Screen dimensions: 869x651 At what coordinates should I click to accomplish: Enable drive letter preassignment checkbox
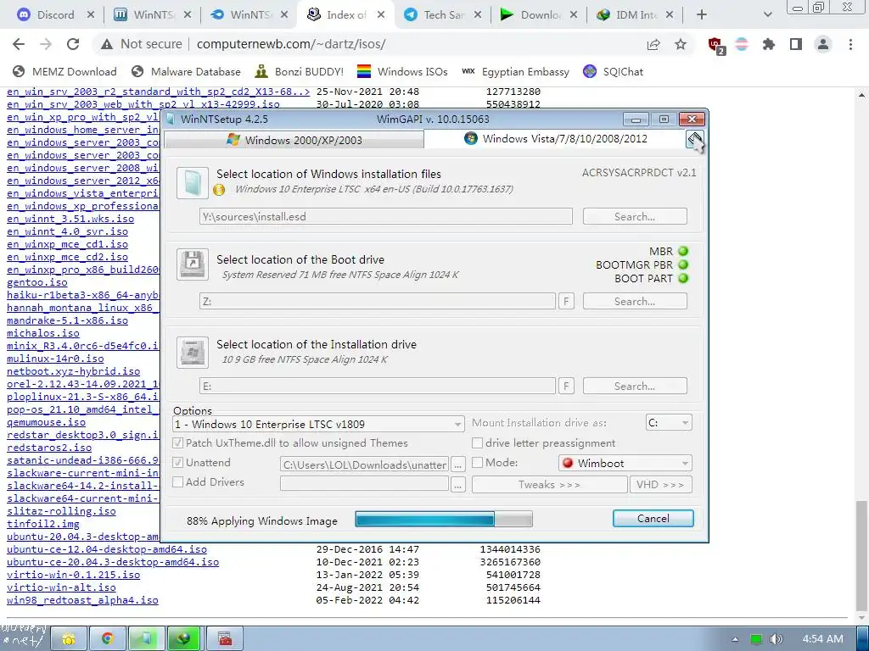tap(477, 442)
